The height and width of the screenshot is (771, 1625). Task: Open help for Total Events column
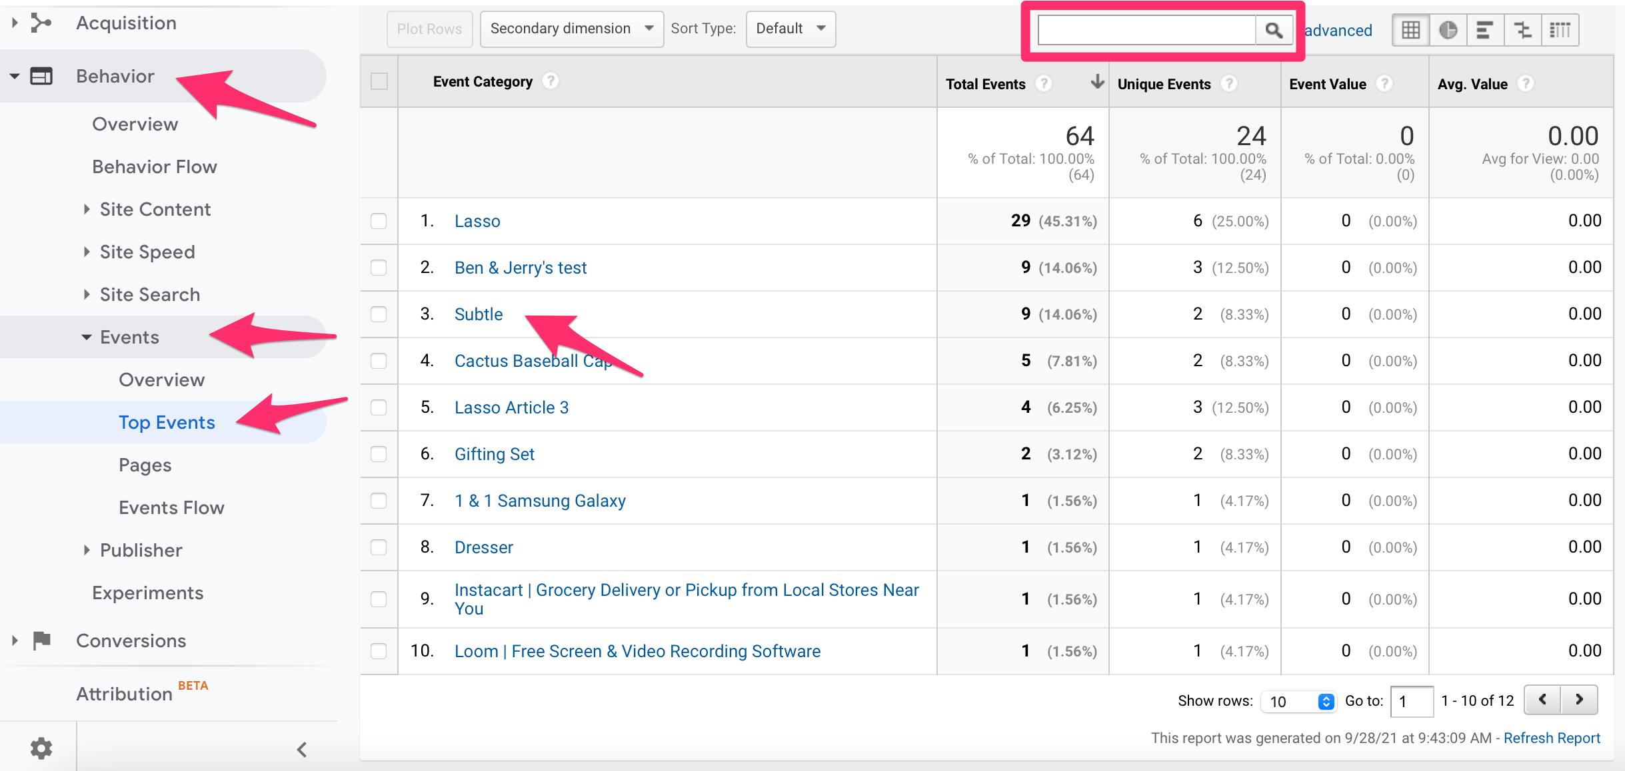pos(1044,84)
